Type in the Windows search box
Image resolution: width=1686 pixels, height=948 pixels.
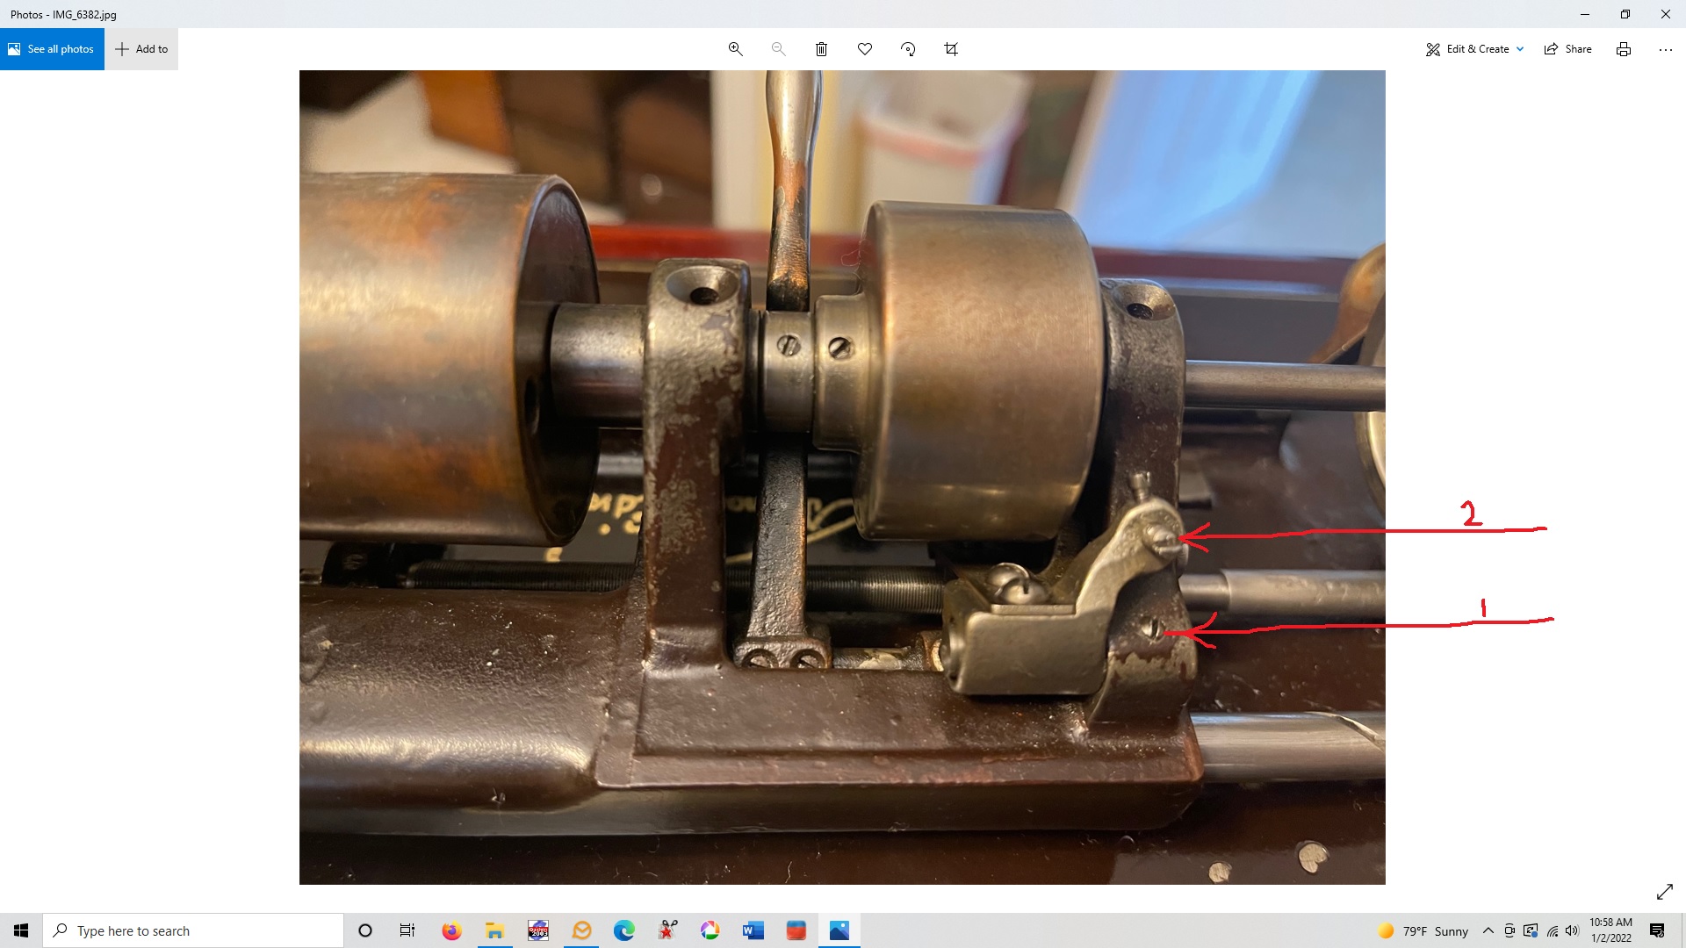pyautogui.click(x=193, y=930)
